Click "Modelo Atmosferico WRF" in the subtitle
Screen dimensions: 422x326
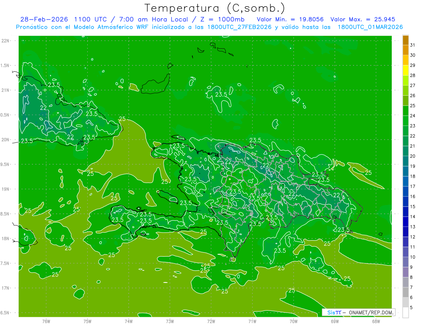111,27
